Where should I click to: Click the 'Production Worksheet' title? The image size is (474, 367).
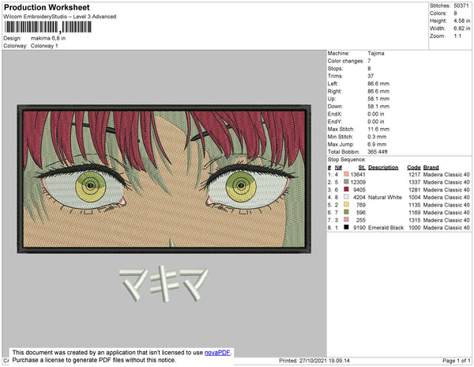pos(47,7)
